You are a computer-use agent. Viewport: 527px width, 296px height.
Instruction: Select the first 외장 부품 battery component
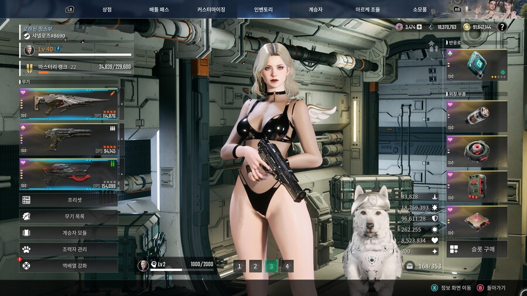pos(477,116)
